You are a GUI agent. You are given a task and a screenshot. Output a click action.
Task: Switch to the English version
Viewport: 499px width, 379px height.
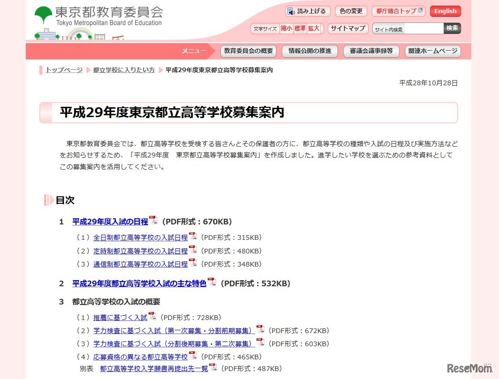(x=445, y=11)
